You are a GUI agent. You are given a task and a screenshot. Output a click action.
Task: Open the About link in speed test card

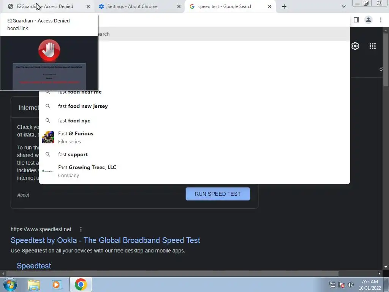[x=23, y=195]
